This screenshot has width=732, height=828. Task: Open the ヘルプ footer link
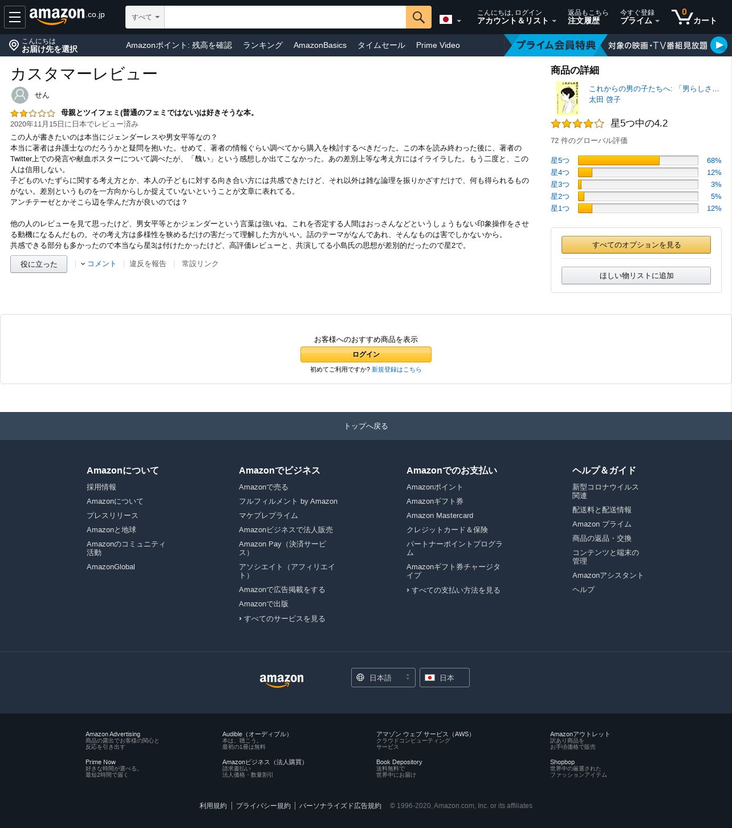click(x=583, y=590)
